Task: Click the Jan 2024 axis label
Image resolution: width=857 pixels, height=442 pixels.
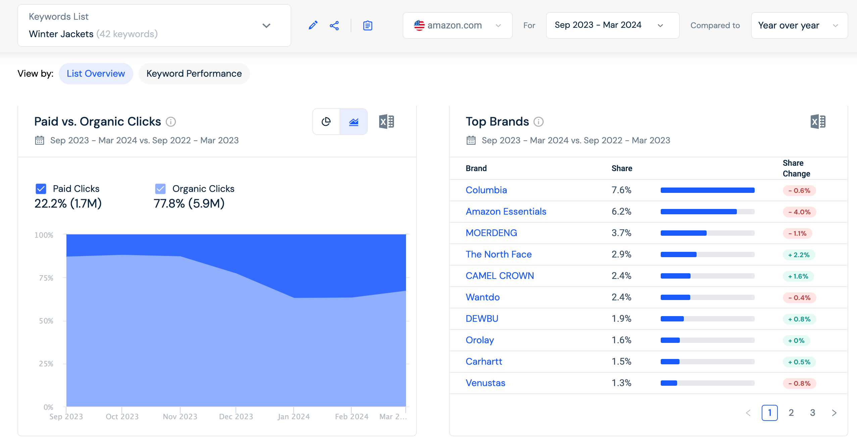Action: (294, 417)
